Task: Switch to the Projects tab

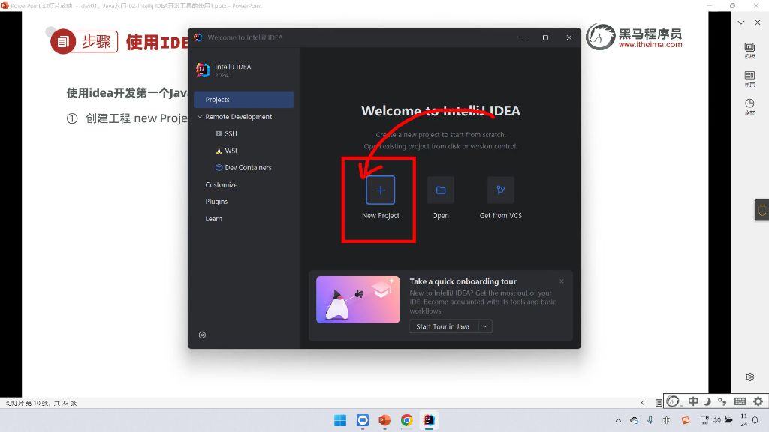Action: pos(244,100)
